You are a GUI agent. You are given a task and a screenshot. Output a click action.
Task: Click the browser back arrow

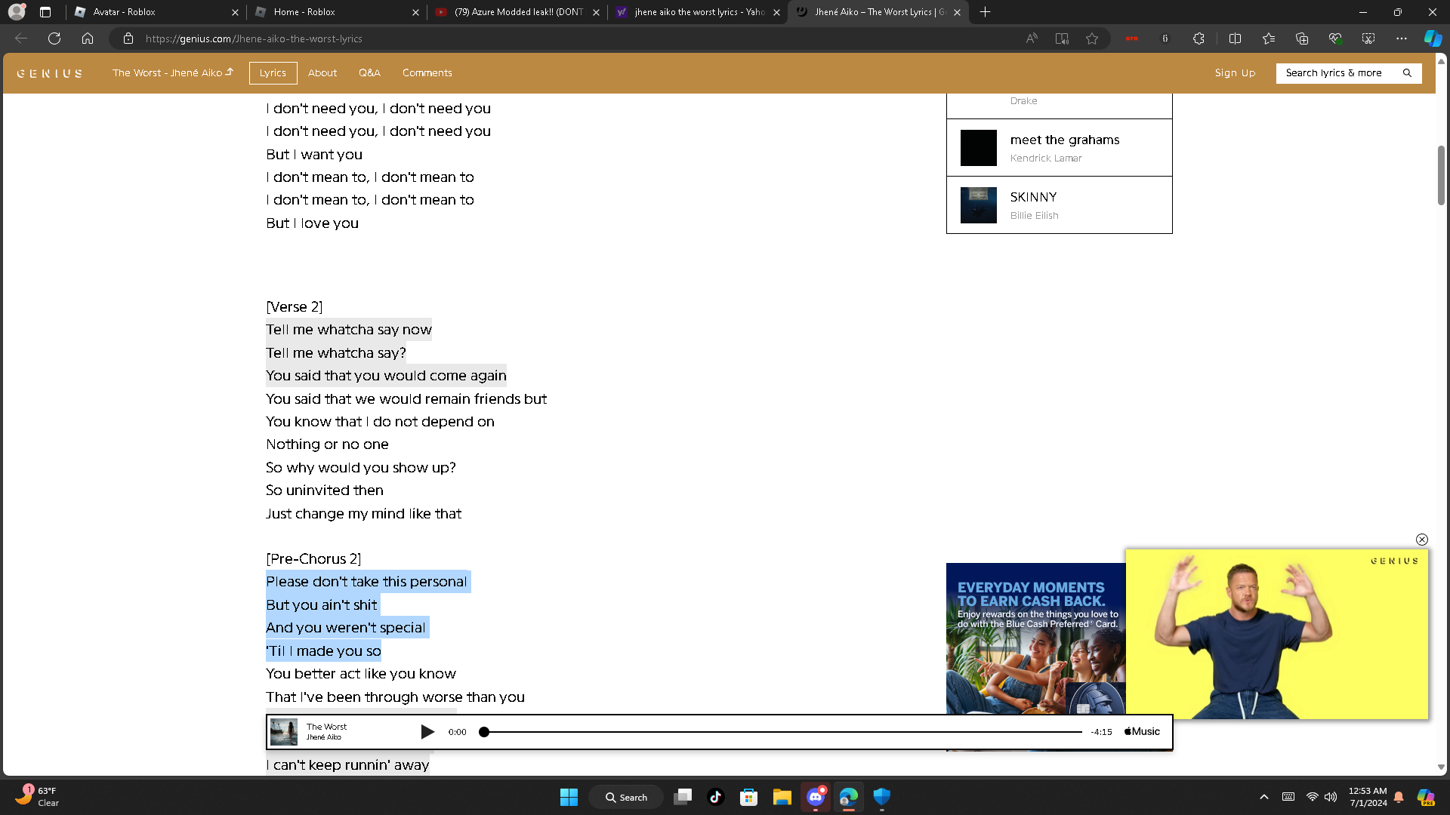pyautogui.click(x=21, y=38)
